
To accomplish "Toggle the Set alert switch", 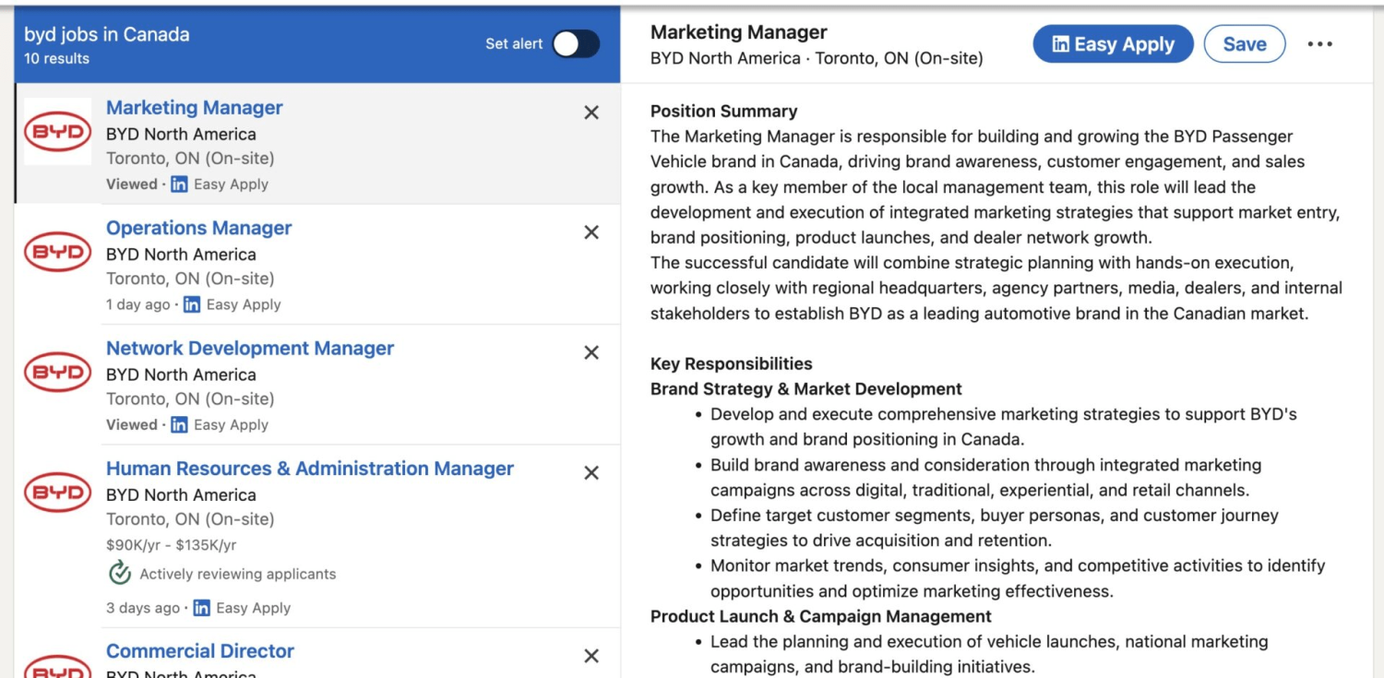I will point(576,43).
